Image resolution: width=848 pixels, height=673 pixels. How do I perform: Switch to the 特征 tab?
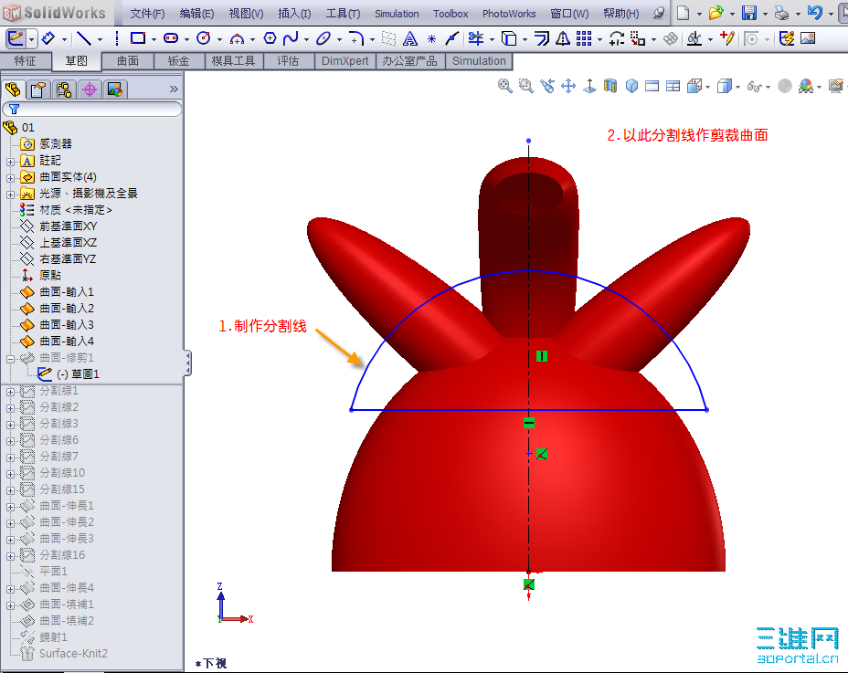[26, 61]
